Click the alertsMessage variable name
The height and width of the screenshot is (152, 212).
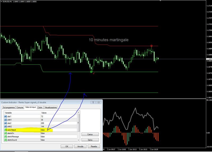(x=13, y=137)
